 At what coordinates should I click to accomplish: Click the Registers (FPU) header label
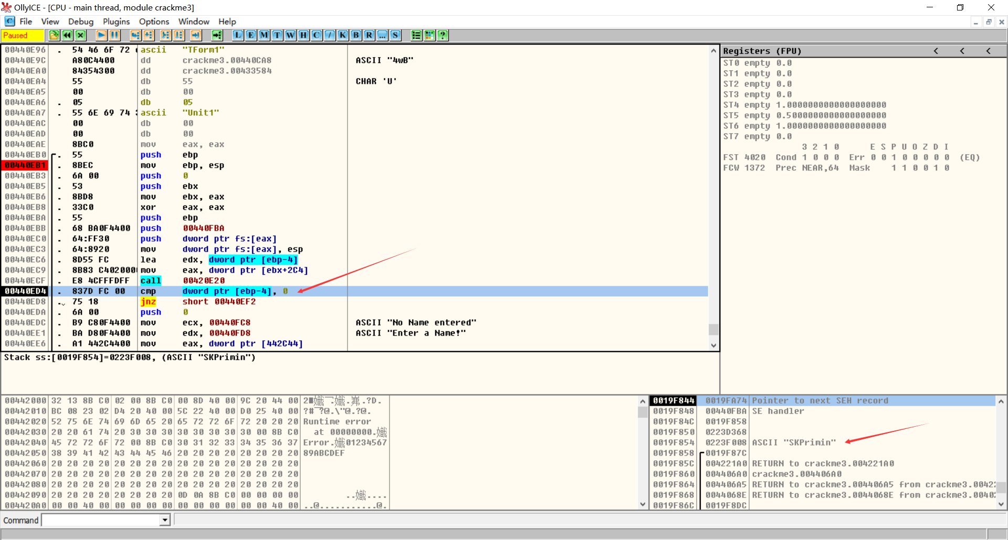[762, 51]
